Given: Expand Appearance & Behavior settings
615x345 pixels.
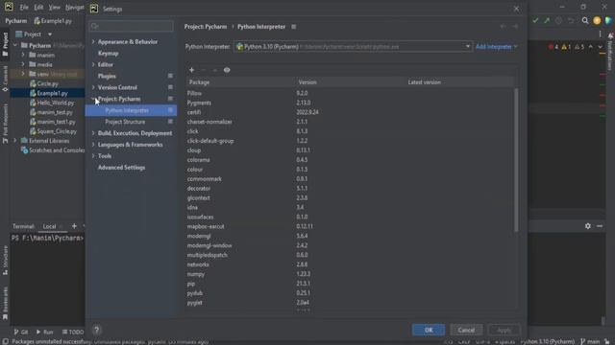Looking at the screenshot, I should [x=93, y=41].
